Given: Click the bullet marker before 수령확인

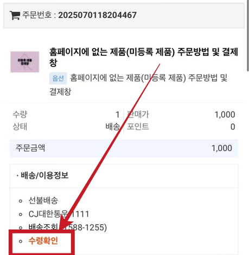Looking at the screenshot, I should (x=21, y=241).
